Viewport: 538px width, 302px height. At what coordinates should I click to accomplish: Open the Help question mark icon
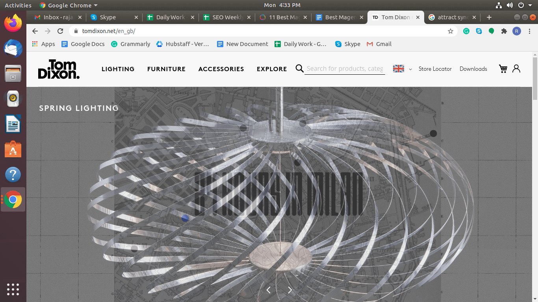coord(13,175)
